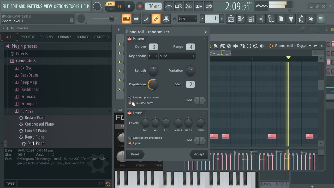Click the search icon in browser tags bar
This screenshot has height=188, width=334.
coord(108,184)
